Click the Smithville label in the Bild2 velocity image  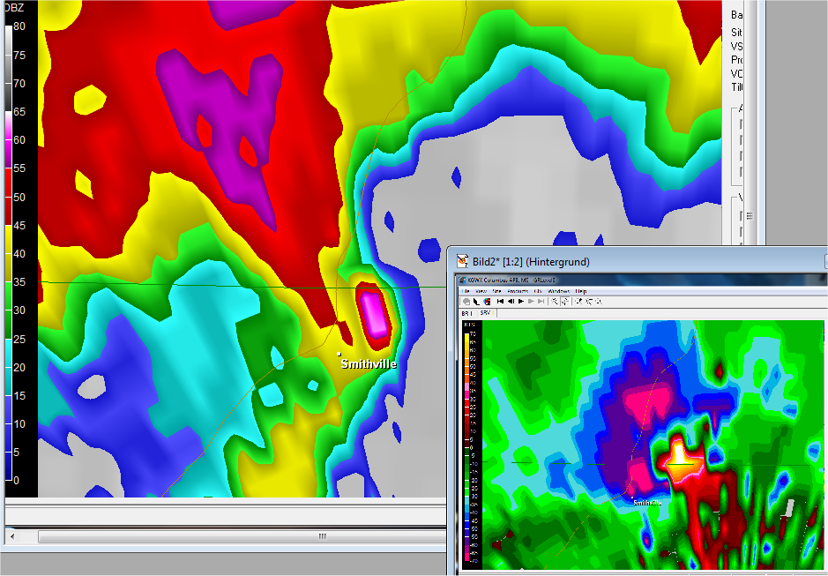(647, 503)
